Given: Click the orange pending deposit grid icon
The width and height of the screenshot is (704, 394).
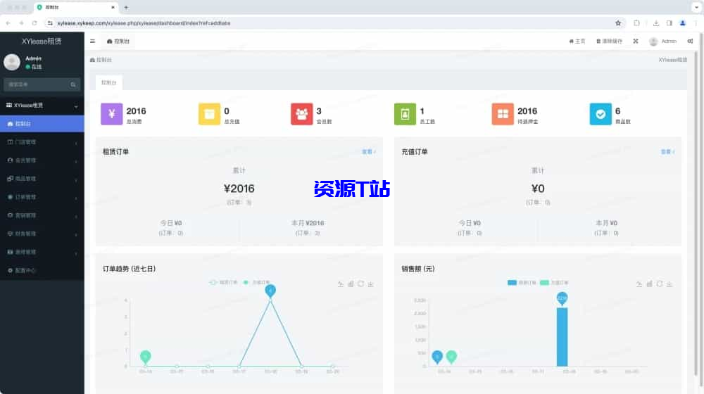Looking at the screenshot, I should click(x=503, y=114).
